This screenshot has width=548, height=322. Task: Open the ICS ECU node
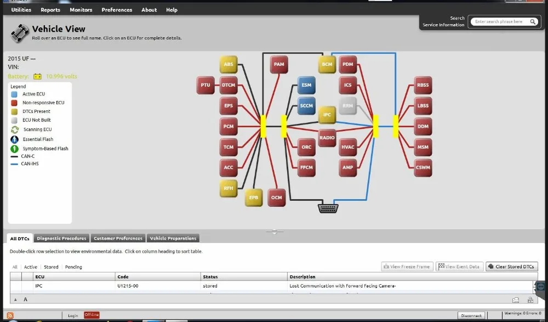[348, 85]
